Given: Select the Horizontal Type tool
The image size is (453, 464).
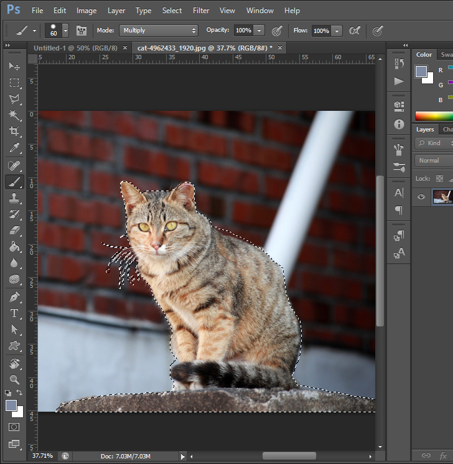Looking at the screenshot, I should [x=14, y=313].
